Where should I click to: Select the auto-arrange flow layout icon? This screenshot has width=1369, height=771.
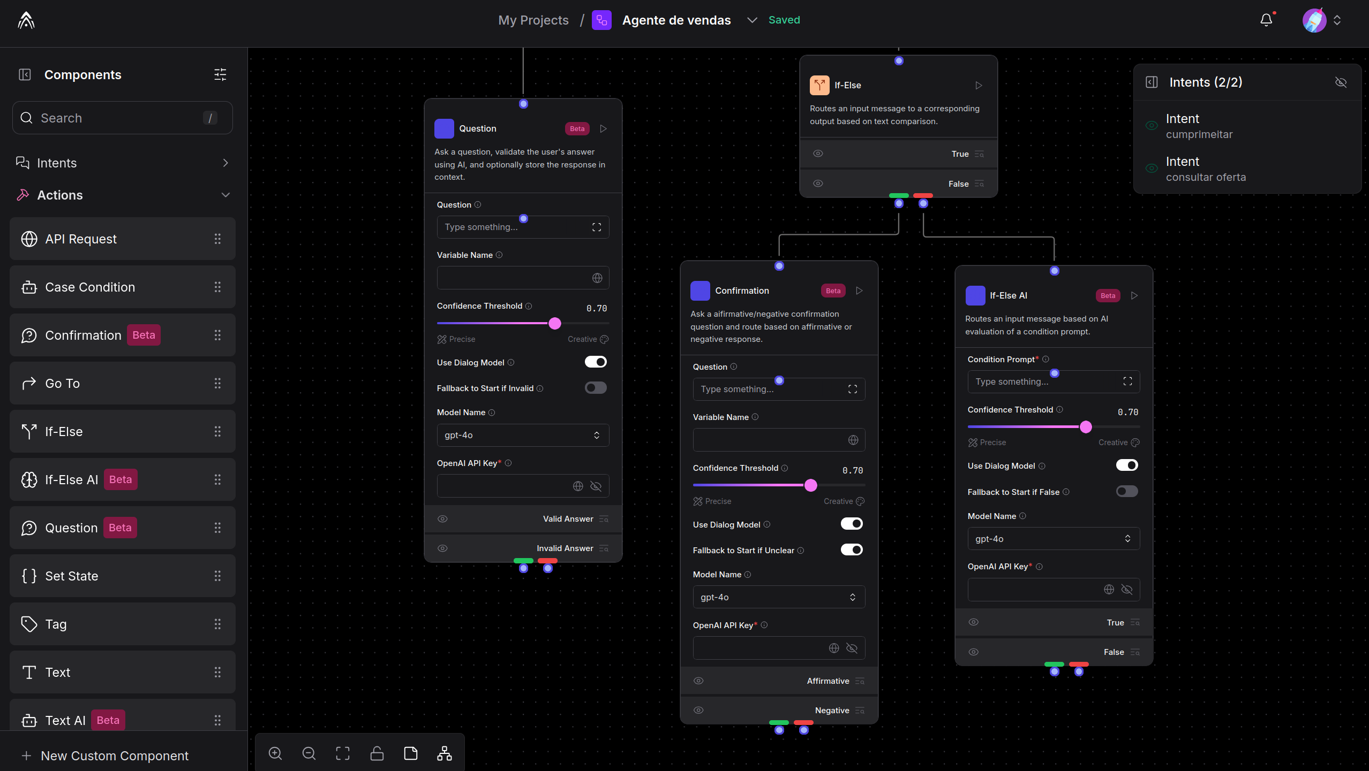coord(444,753)
